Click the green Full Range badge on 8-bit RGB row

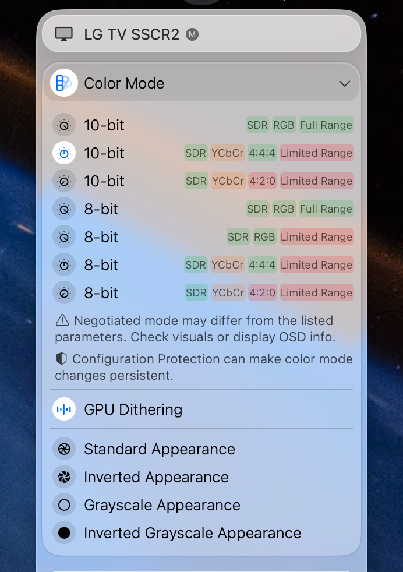pos(326,209)
